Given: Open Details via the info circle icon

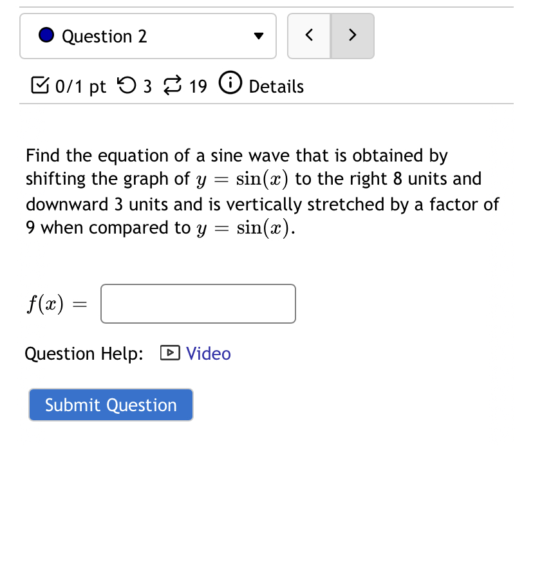Looking at the screenshot, I should tap(230, 83).
